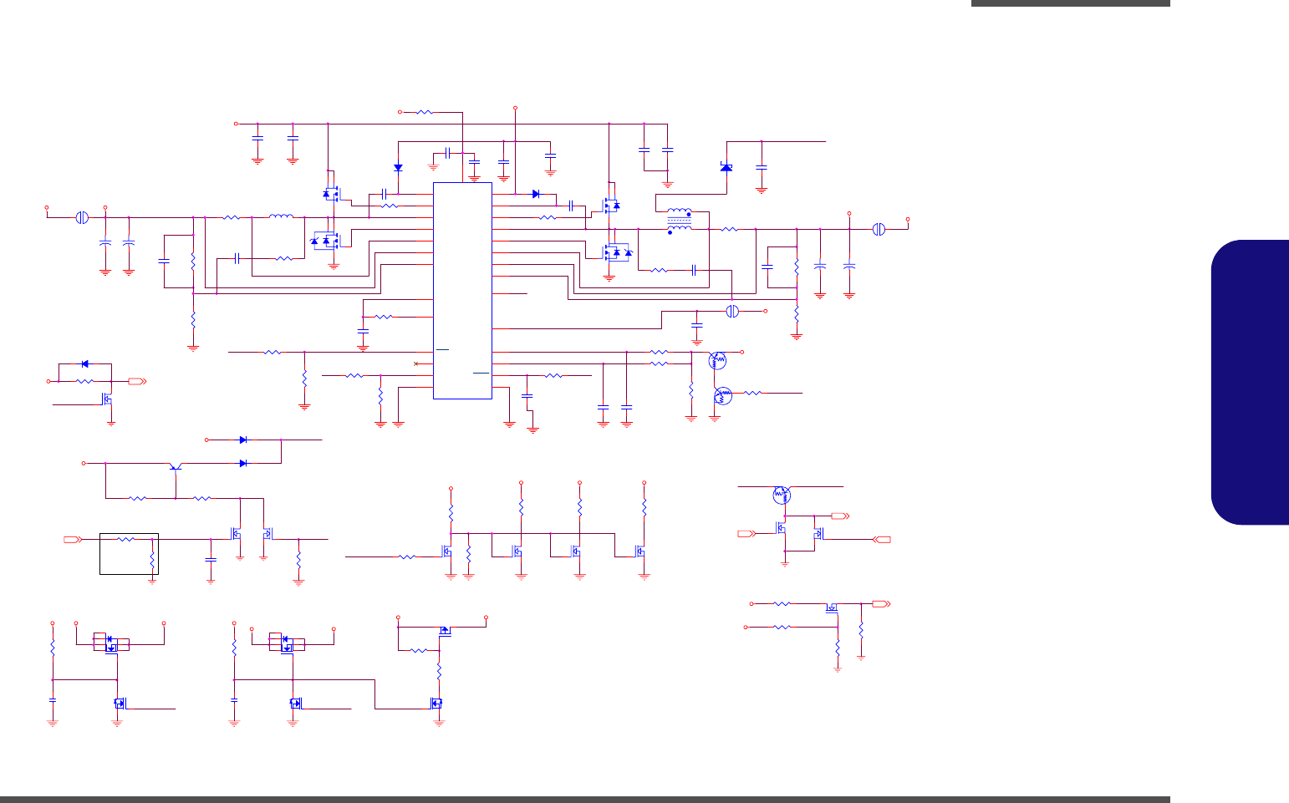1289x803 pixels.
Task: Click the dark blue tab on right edge
Action: [1250, 383]
